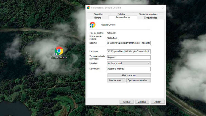This screenshot has width=206, height=116.
Task: Expand the Ejecutar dropdown showing Ventana normal
Action: tap(129, 63)
